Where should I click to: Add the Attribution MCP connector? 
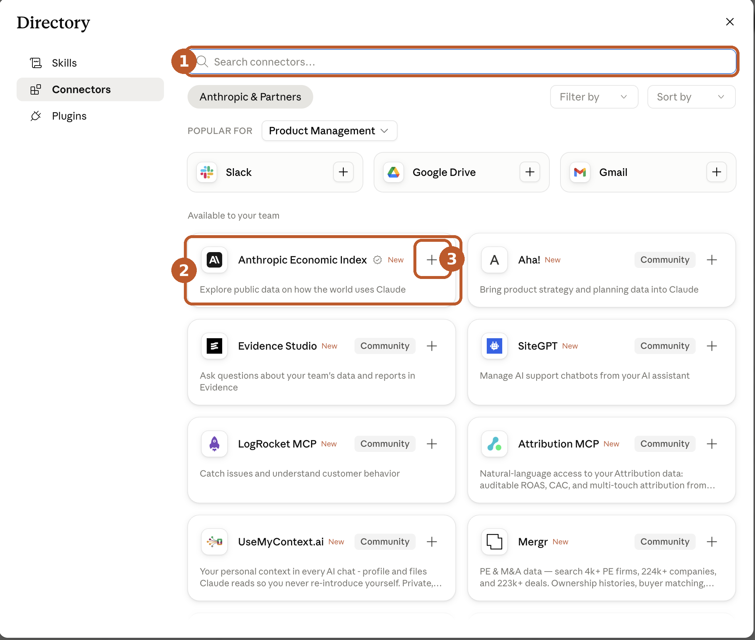[712, 444]
